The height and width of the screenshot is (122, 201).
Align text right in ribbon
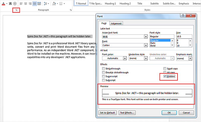(30, 4)
